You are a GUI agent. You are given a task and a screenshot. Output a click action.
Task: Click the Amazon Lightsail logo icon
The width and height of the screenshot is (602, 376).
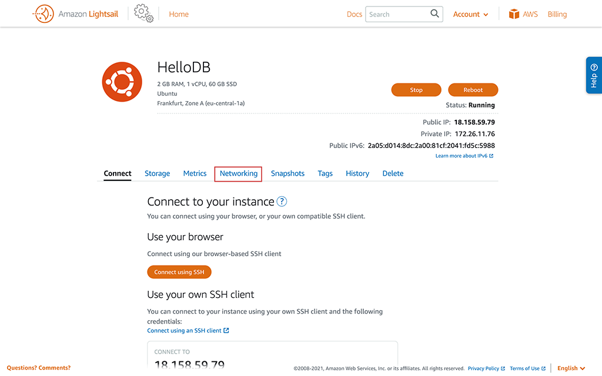(x=44, y=14)
